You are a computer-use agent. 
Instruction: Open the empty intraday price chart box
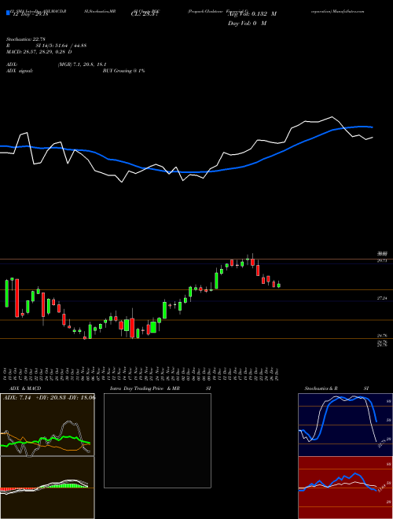157,440
